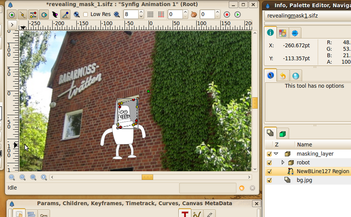This screenshot has width=351, height=217.
Task: Toggle vertex ducks display button
Action: (x=23, y=15)
